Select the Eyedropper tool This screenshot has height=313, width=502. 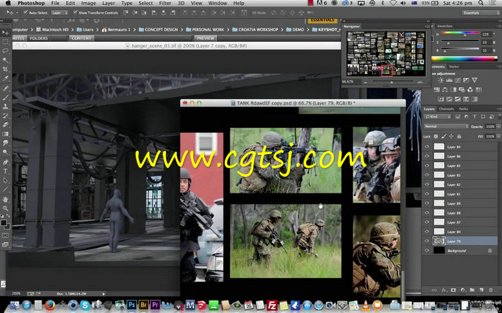[x=5, y=78]
